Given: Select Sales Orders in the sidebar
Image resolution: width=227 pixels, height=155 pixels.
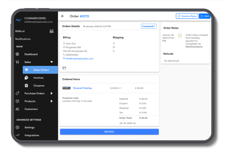Looking at the screenshot, I should click(x=41, y=70).
